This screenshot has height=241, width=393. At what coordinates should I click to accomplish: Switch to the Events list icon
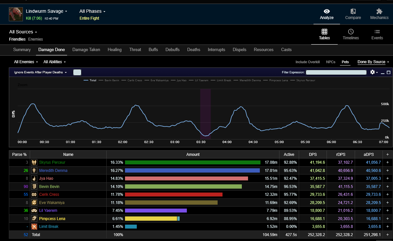pos(377,31)
